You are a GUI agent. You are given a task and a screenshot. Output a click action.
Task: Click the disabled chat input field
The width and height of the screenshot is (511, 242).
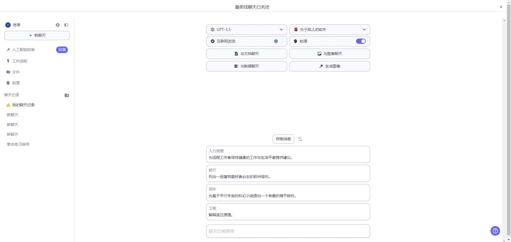pyautogui.click(x=288, y=231)
